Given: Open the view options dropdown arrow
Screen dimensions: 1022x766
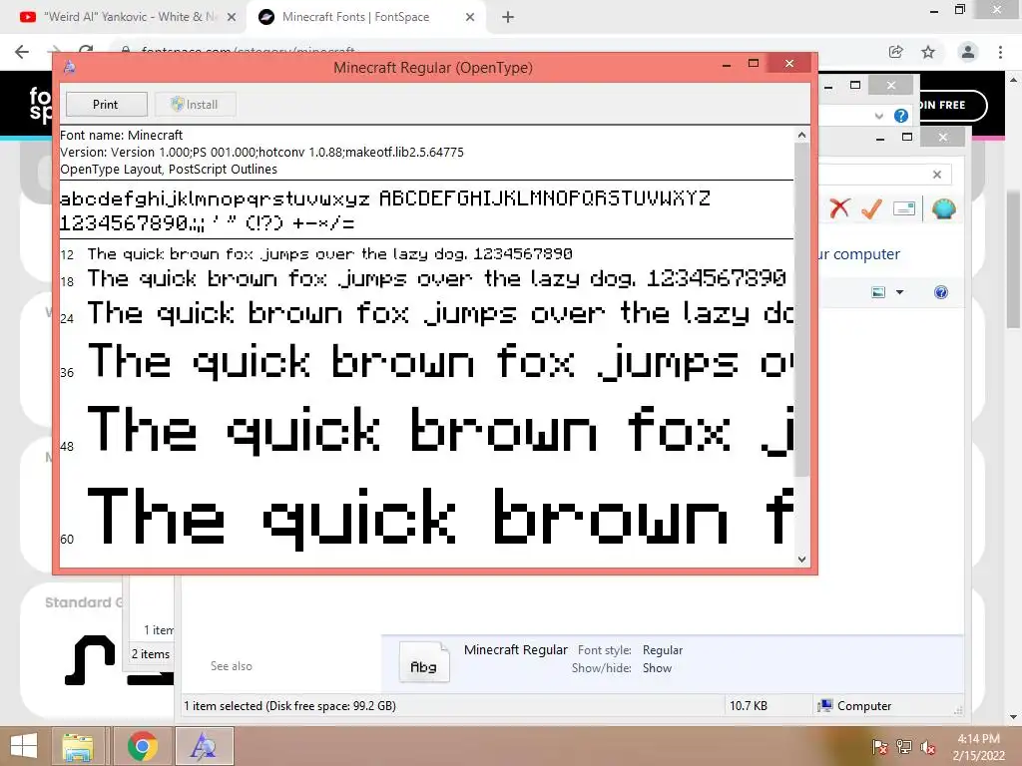Looking at the screenshot, I should click(x=899, y=292).
